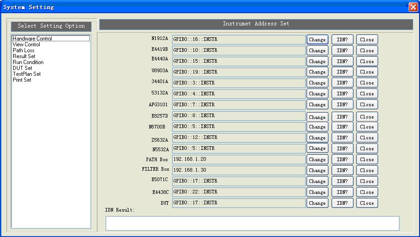
Task: Click Change for E4419B
Action: point(318,50)
